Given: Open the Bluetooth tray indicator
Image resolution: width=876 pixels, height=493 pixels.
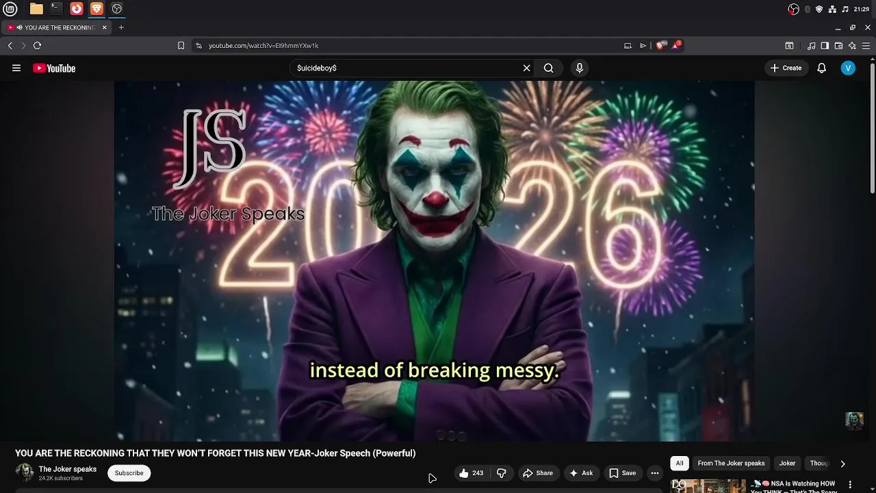Looking at the screenshot, I should tap(808, 9).
